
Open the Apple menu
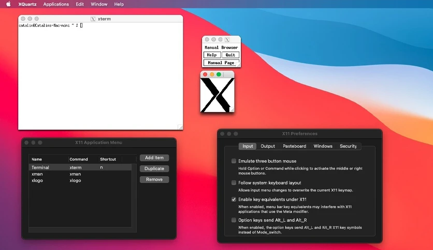coord(8,4)
